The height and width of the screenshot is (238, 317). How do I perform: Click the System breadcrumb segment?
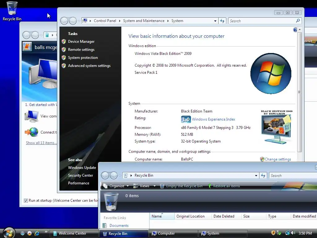click(x=177, y=21)
